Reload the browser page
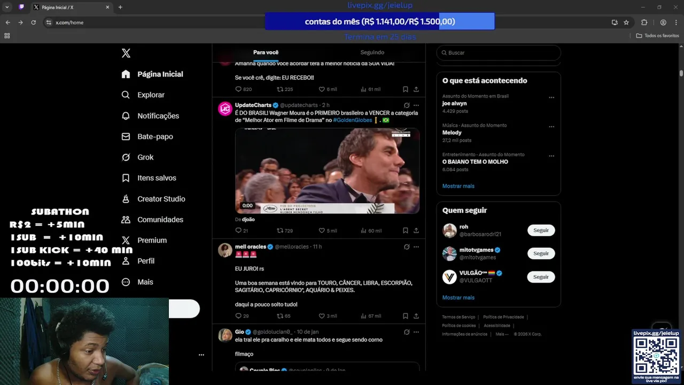This screenshot has height=385, width=684. [x=33, y=22]
